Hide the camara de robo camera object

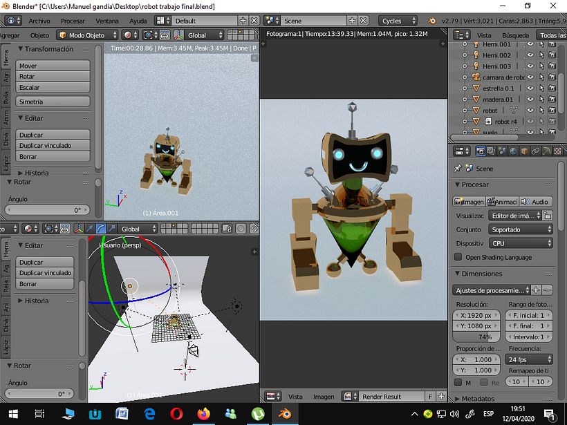pos(530,77)
